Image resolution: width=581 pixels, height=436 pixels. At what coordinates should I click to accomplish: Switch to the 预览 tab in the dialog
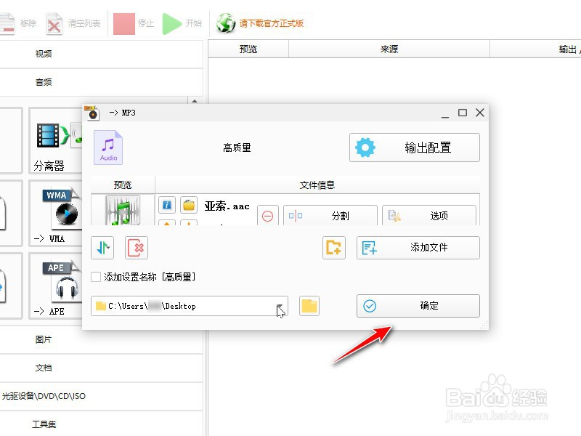point(122,185)
